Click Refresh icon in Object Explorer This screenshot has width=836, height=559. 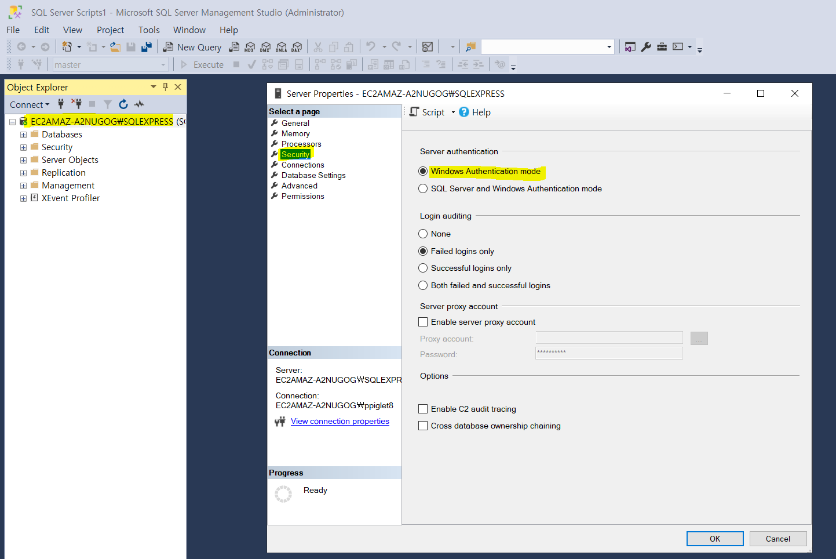(123, 104)
